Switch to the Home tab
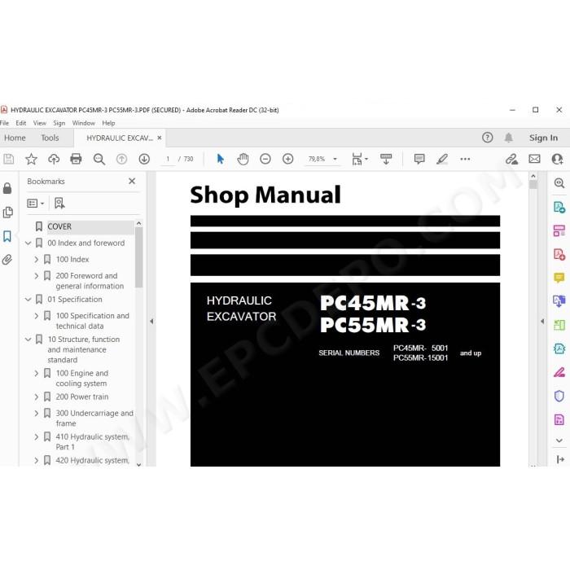The height and width of the screenshot is (570, 570). (15, 138)
